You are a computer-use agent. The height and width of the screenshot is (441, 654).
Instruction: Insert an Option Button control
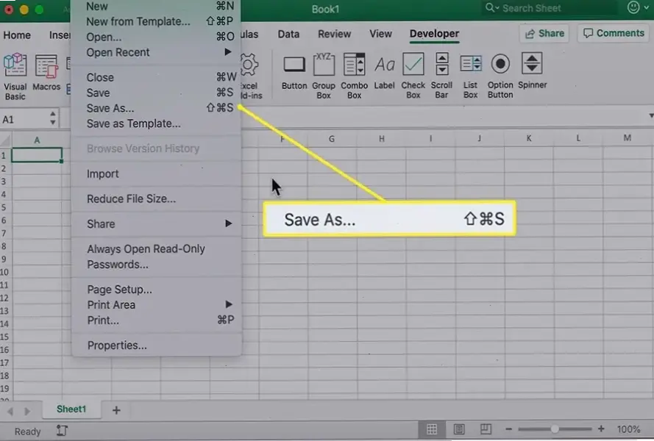[500, 76]
